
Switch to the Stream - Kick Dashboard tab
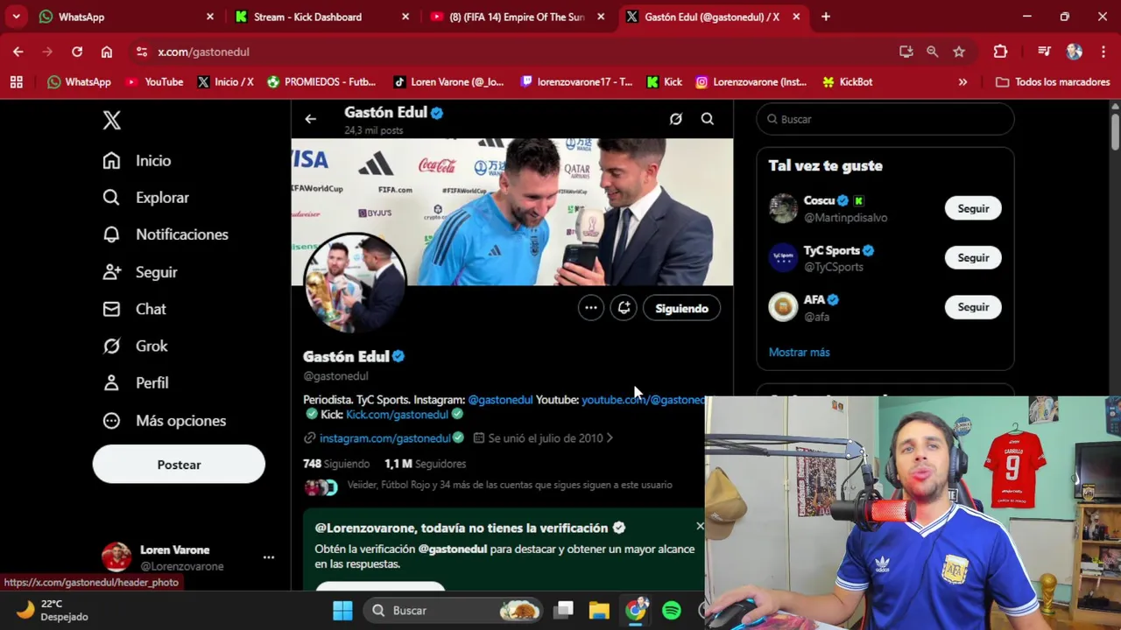click(x=321, y=17)
